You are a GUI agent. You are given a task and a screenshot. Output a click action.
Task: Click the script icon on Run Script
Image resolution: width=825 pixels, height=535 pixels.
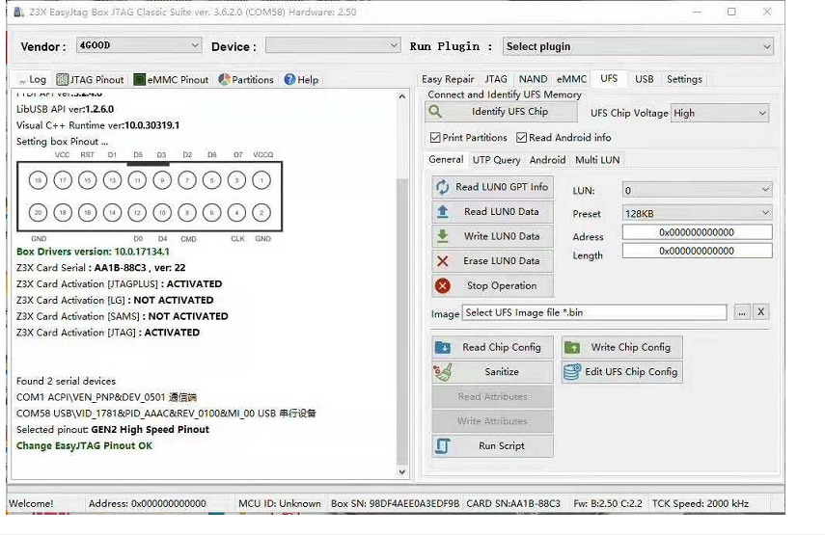tap(443, 445)
